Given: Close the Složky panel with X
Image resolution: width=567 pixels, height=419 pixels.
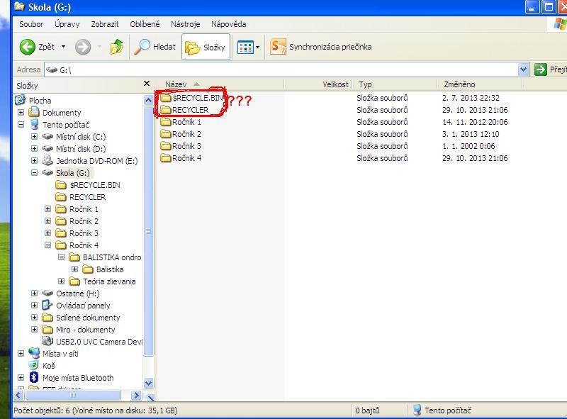Looking at the screenshot, I should pos(147,84).
